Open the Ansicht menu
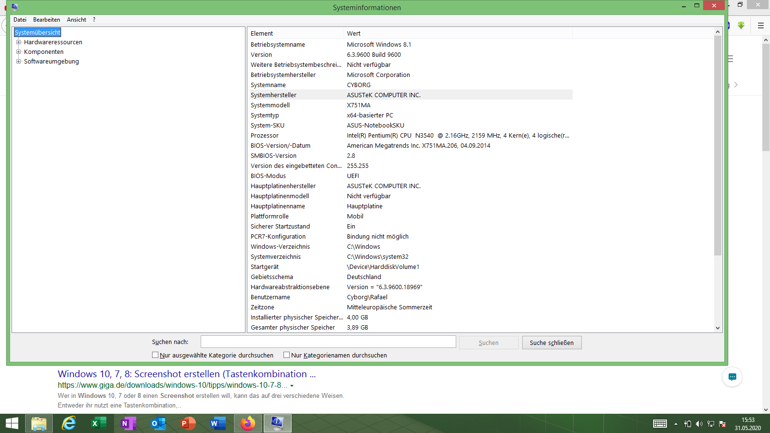Screen dimensions: 770x433 77,20
